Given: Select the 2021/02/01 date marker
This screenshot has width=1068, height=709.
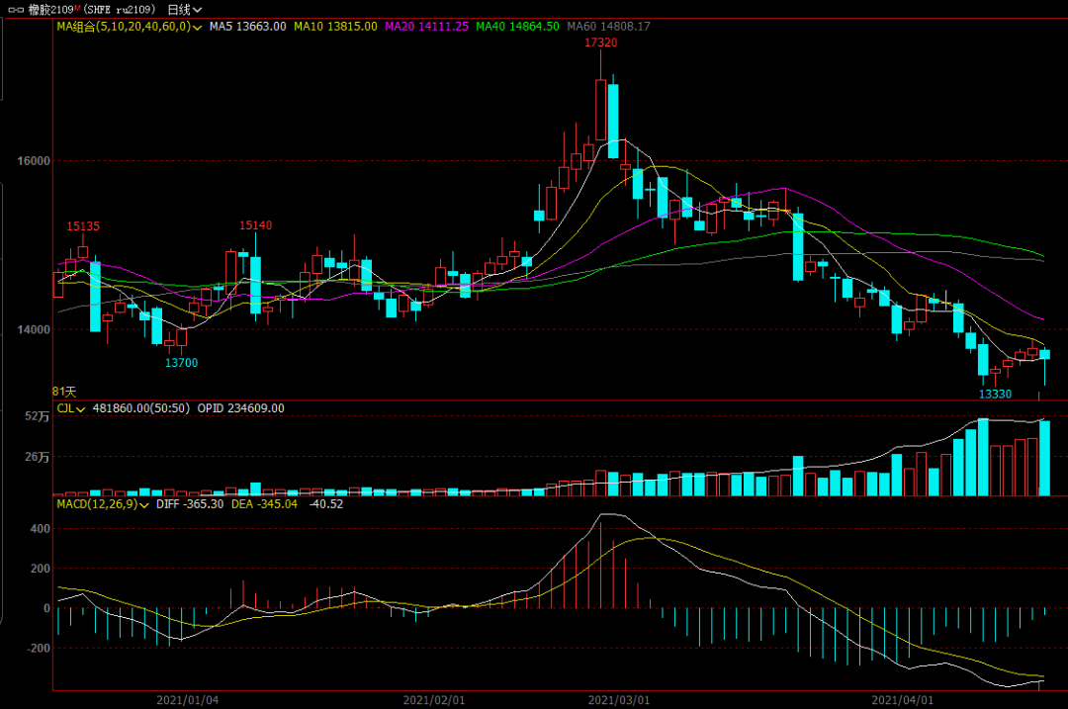Looking at the screenshot, I should pyautogui.click(x=434, y=700).
